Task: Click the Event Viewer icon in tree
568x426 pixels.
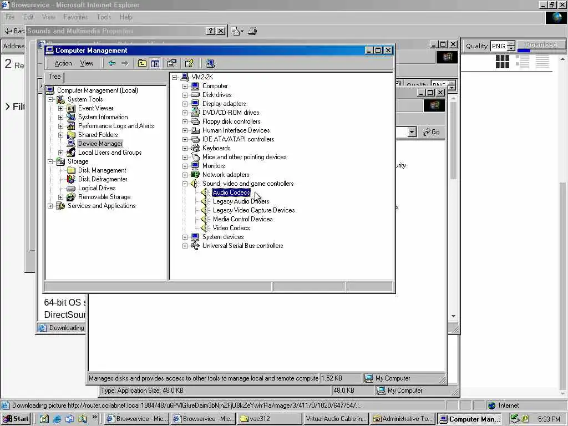Action: (71, 108)
